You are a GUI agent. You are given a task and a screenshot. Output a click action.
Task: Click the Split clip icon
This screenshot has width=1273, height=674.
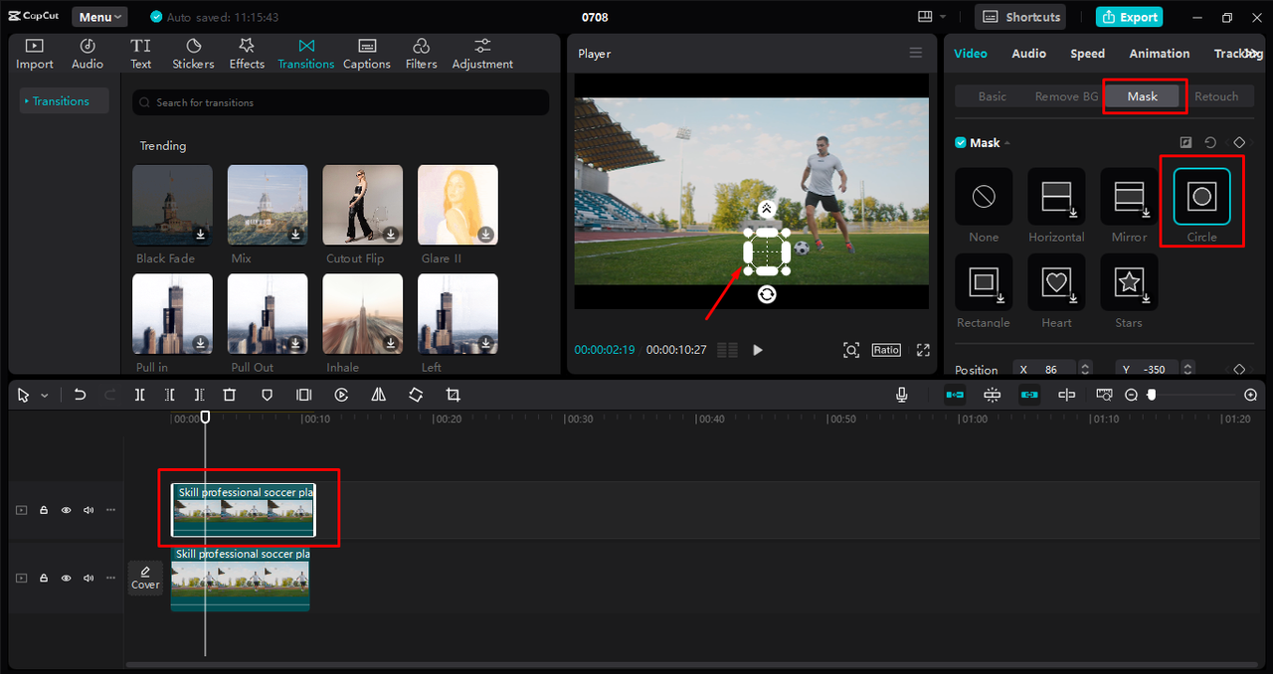[139, 395]
